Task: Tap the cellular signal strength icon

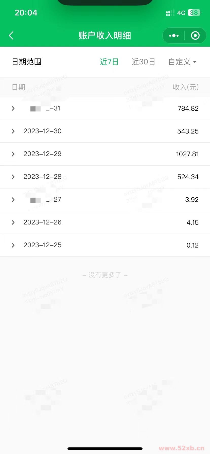Action: click(x=170, y=13)
